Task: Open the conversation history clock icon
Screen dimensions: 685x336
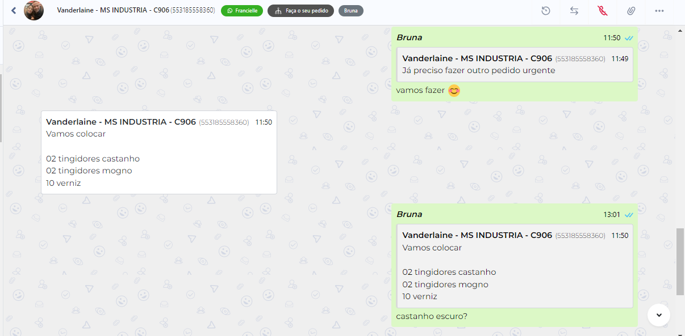Action: click(x=546, y=11)
